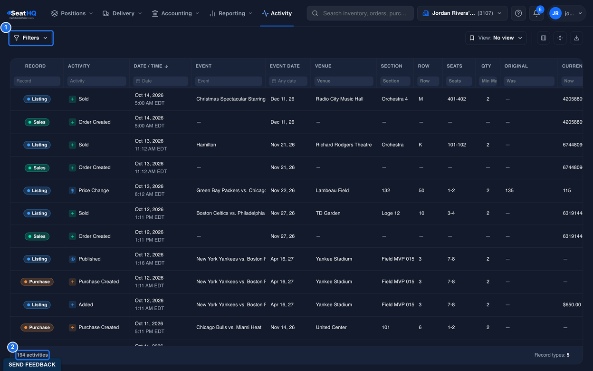This screenshot has height=371, width=593.
Task: Click the 194 activities count
Action: 32,355
